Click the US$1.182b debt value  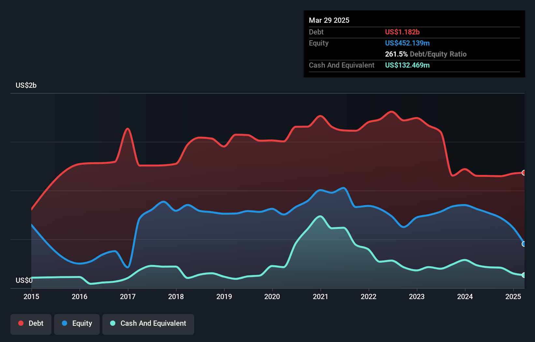[x=402, y=32]
